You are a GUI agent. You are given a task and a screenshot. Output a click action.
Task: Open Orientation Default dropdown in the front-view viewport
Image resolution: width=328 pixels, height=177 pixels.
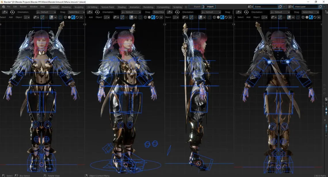coord(46,12)
